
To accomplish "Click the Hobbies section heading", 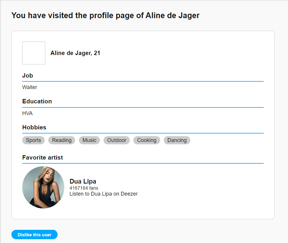I will pyautogui.click(x=34, y=127).
